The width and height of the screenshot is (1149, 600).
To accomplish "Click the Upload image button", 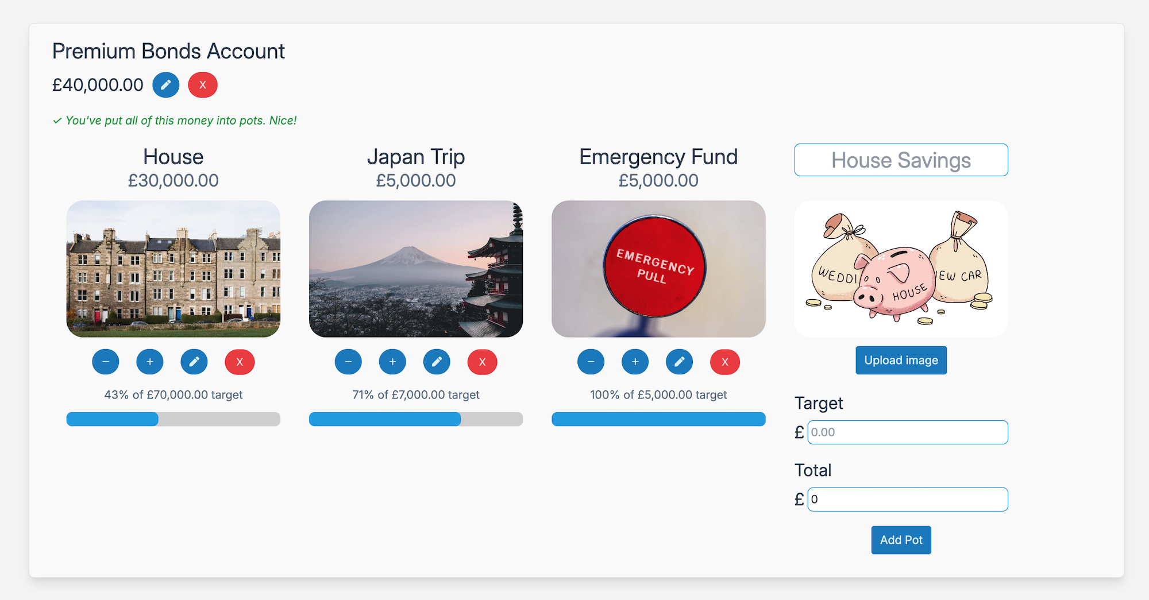I will (x=901, y=360).
